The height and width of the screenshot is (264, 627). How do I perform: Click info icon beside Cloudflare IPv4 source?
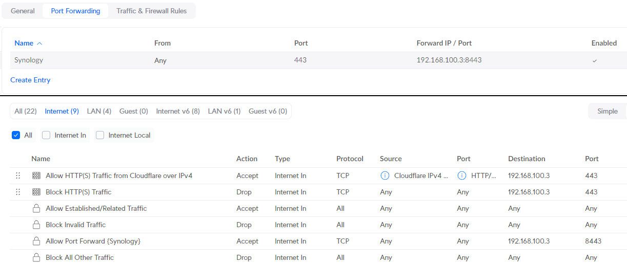pos(385,175)
